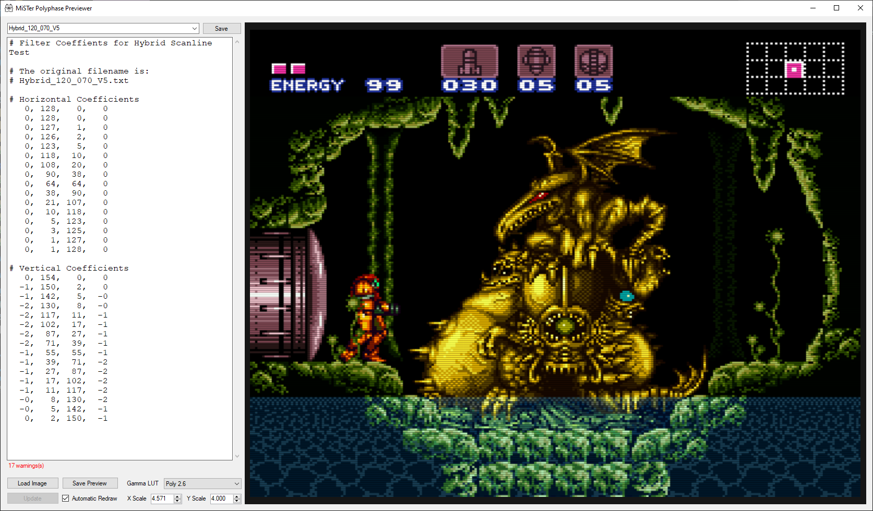Viewport: 873px width, 511px height.
Task: Click the pink energy tank squares
Action: click(289, 69)
